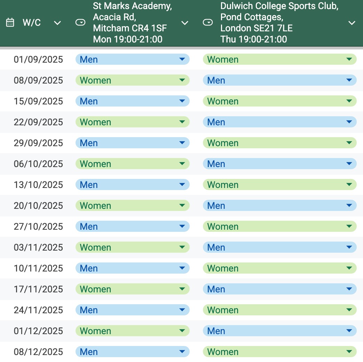Open St Marks Women chip for 03/11/2025
Viewport: 363px width, 362px height.
pos(132,247)
